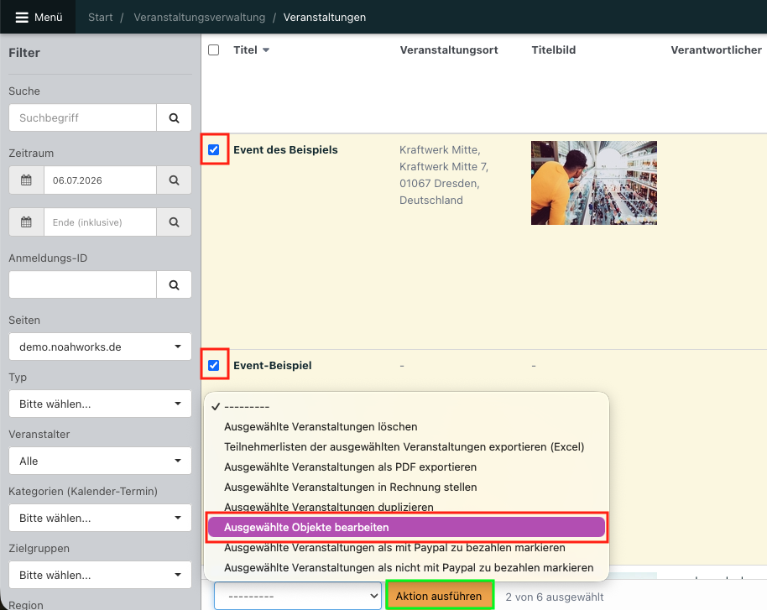
Task: Open the Veranstalter dropdown set to Alle
Action: pyautogui.click(x=100, y=461)
